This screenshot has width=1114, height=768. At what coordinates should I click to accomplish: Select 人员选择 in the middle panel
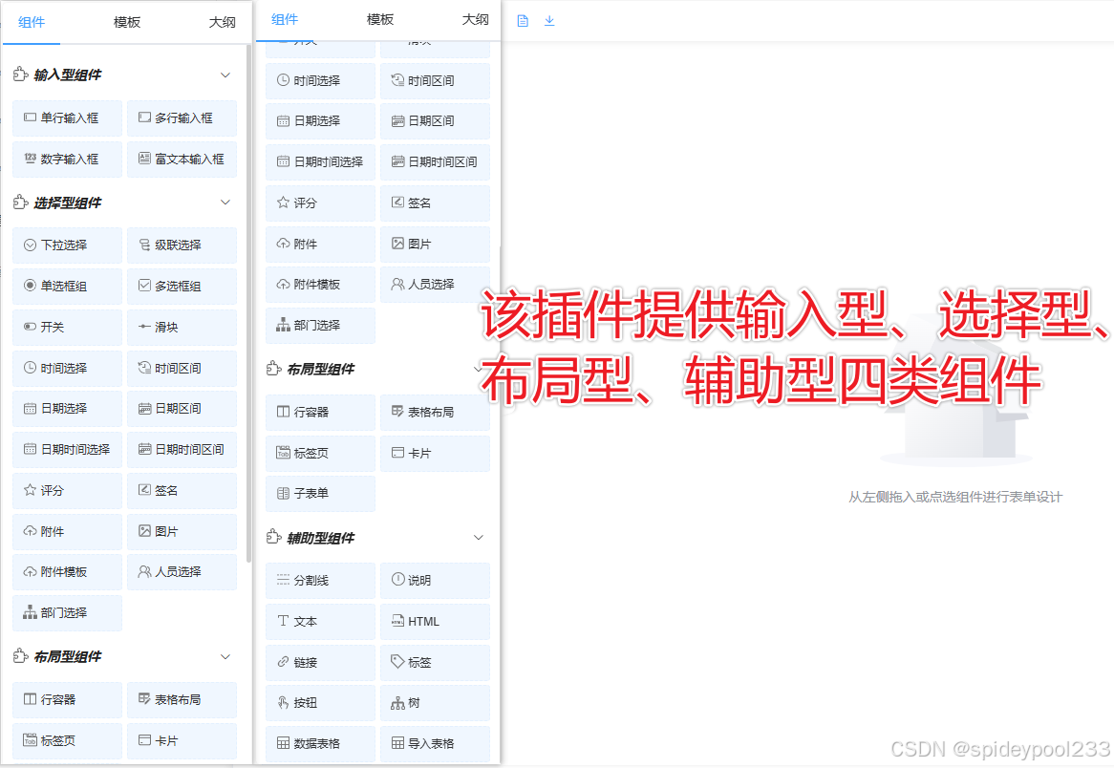point(435,285)
